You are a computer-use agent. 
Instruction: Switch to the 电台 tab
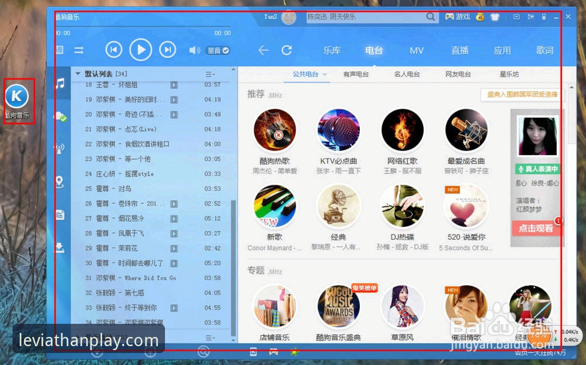click(x=373, y=50)
